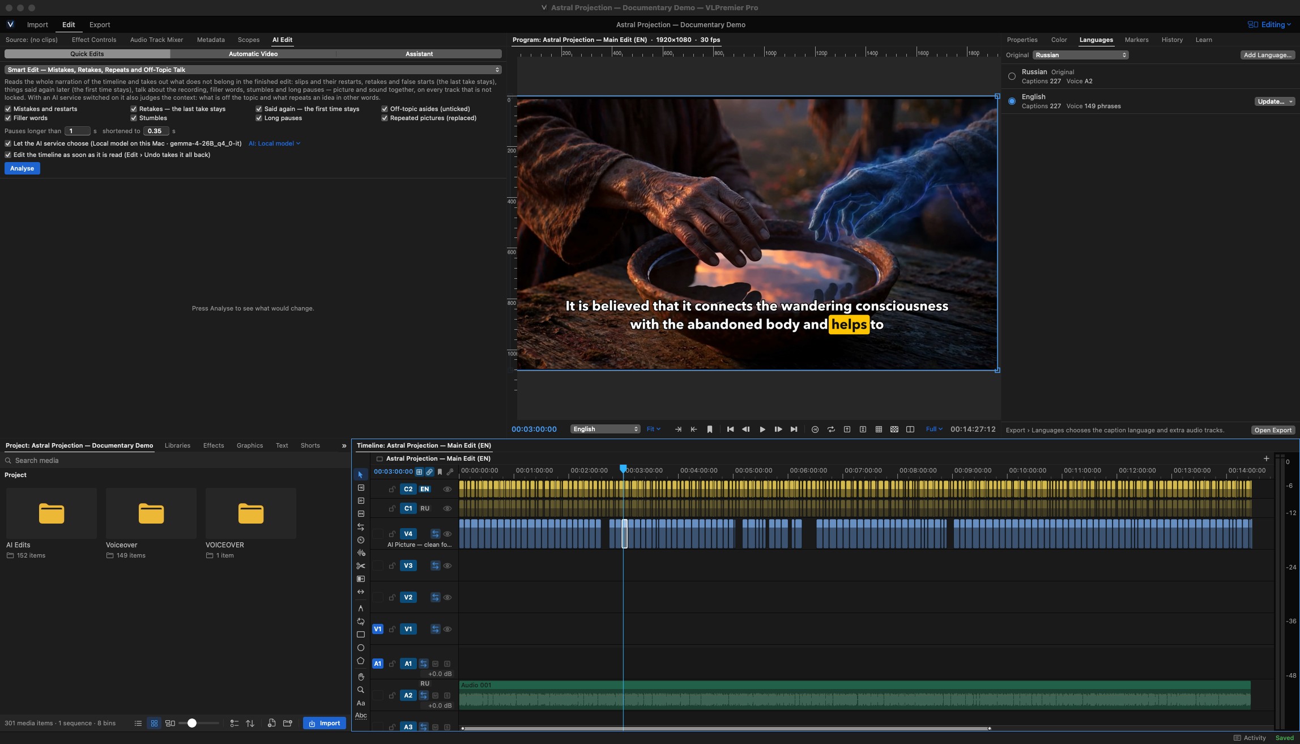Open the Original Russian language dropdown
Image resolution: width=1300 pixels, height=744 pixels.
(1080, 55)
